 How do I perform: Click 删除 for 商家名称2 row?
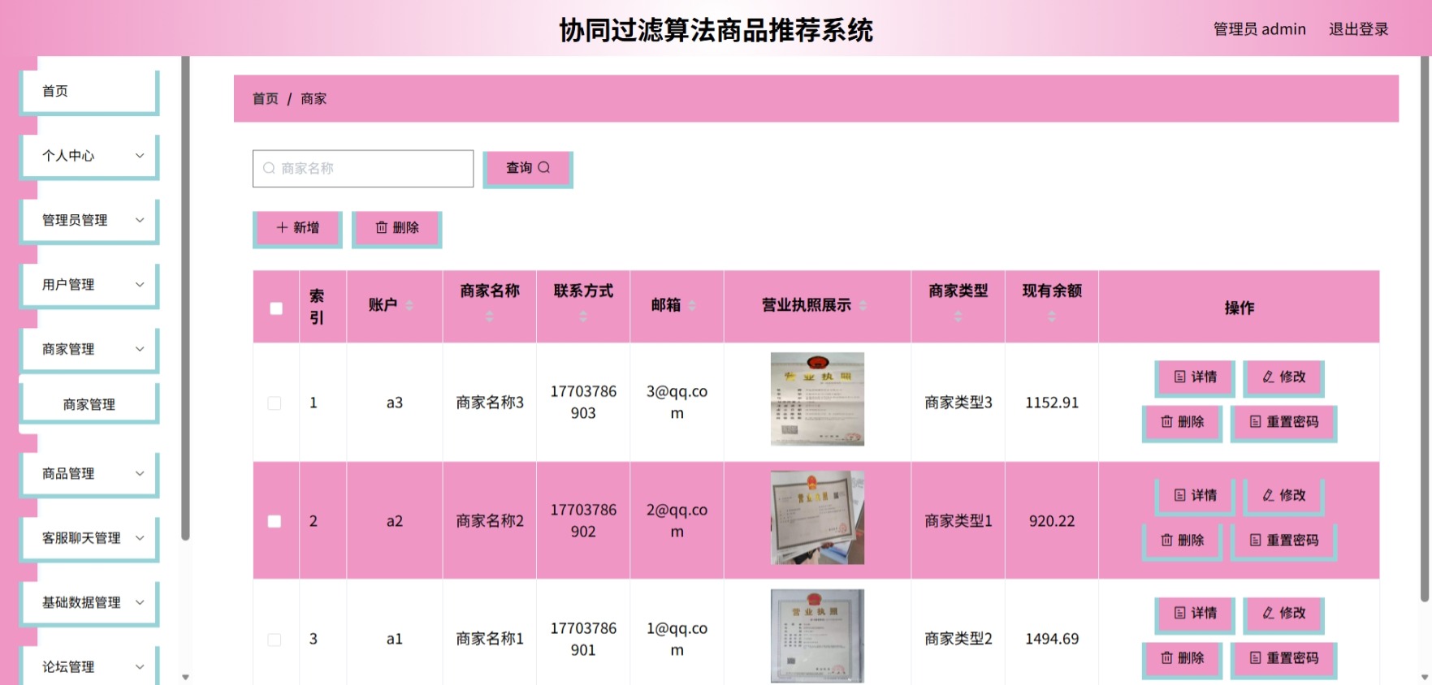click(1182, 541)
